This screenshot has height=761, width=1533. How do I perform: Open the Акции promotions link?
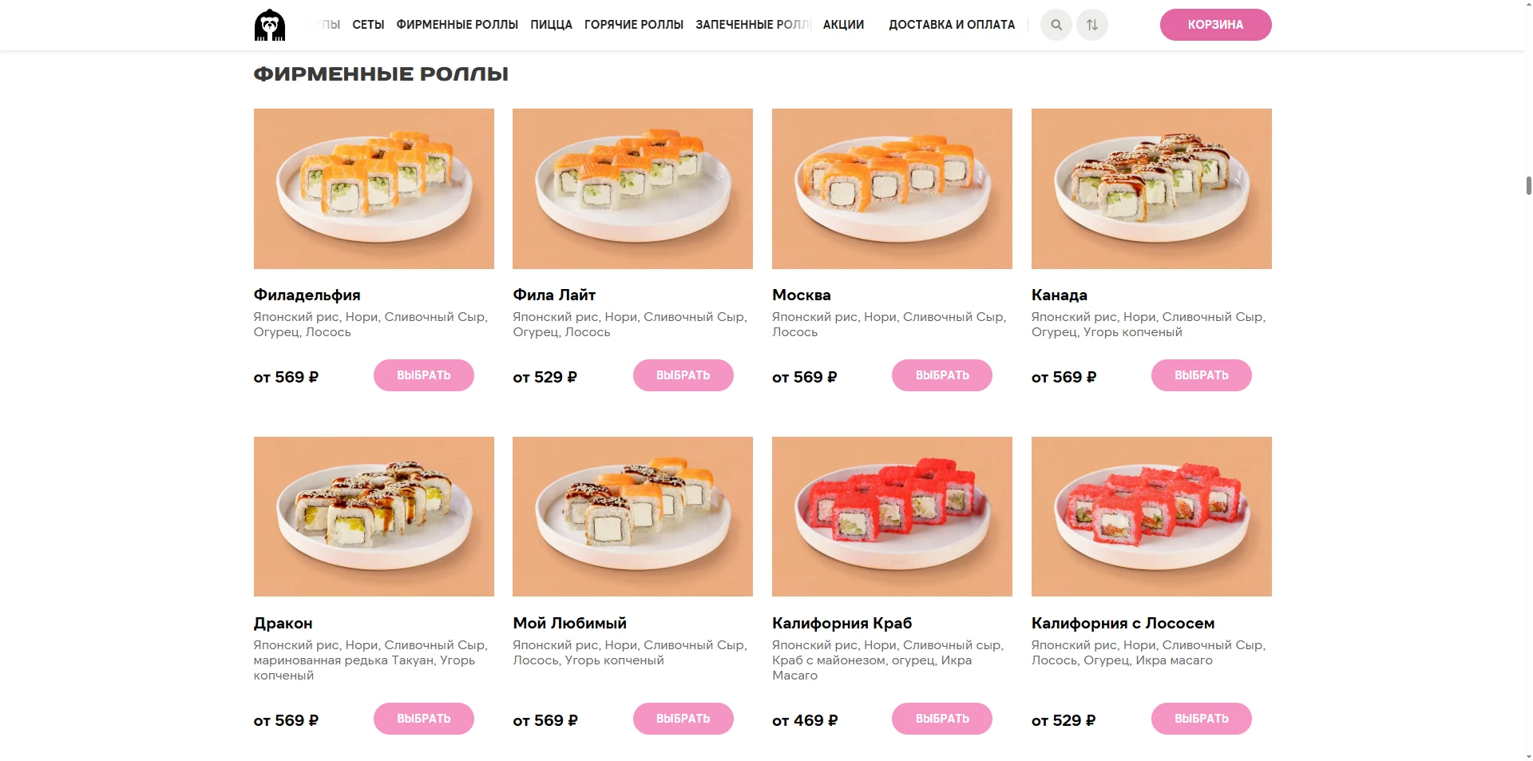(843, 25)
